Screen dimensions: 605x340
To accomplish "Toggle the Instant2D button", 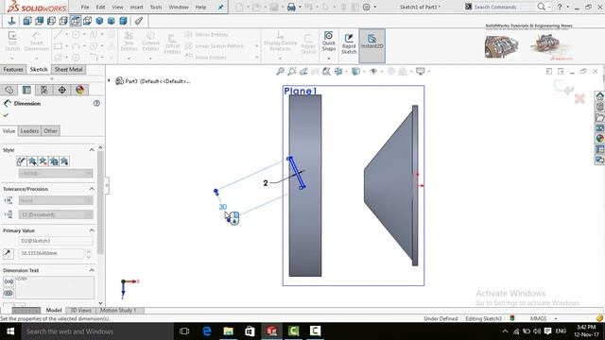I will [372, 45].
